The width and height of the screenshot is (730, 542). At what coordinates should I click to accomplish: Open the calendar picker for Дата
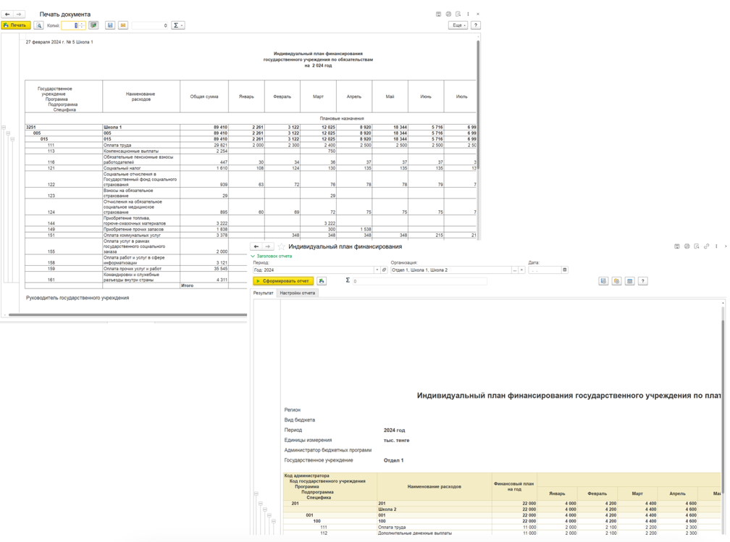[x=565, y=270]
